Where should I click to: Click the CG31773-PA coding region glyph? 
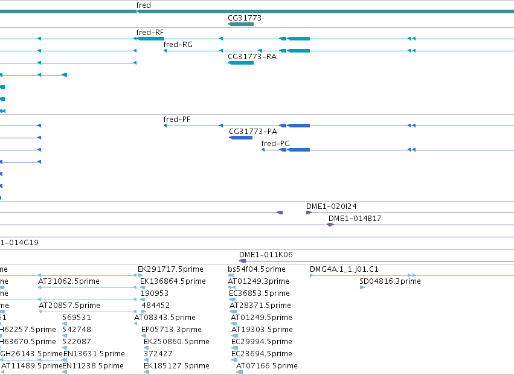(240, 138)
